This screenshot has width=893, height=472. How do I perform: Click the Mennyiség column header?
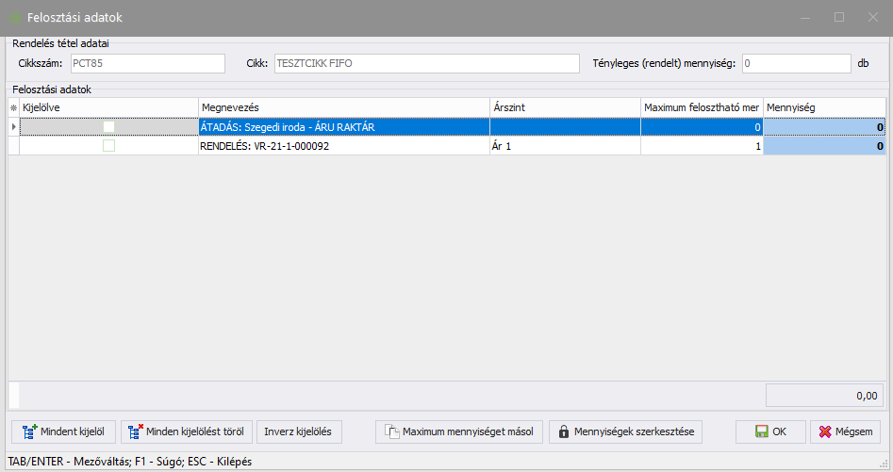(x=824, y=108)
